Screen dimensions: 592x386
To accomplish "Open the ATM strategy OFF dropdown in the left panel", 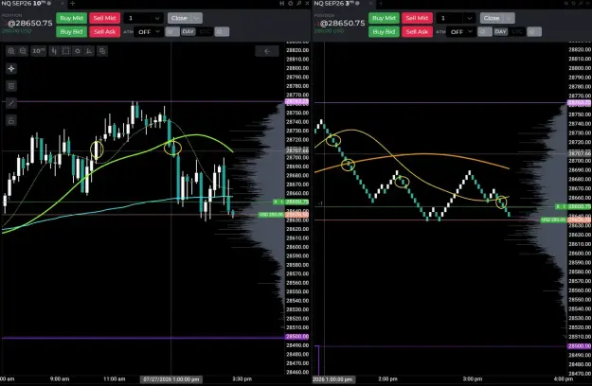I will point(149,31).
